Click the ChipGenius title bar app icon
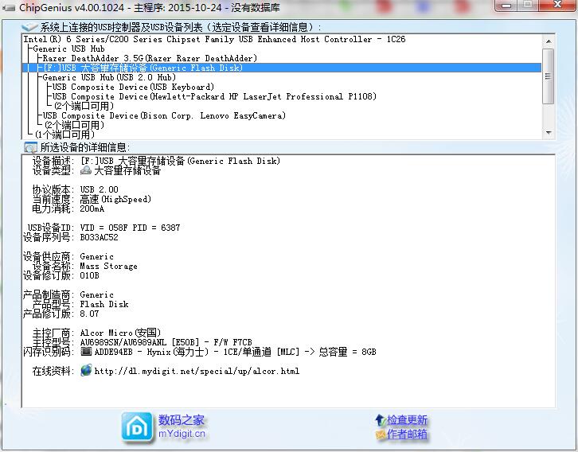The width and height of the screenshot is (578, 452). [x=10, y=7]
